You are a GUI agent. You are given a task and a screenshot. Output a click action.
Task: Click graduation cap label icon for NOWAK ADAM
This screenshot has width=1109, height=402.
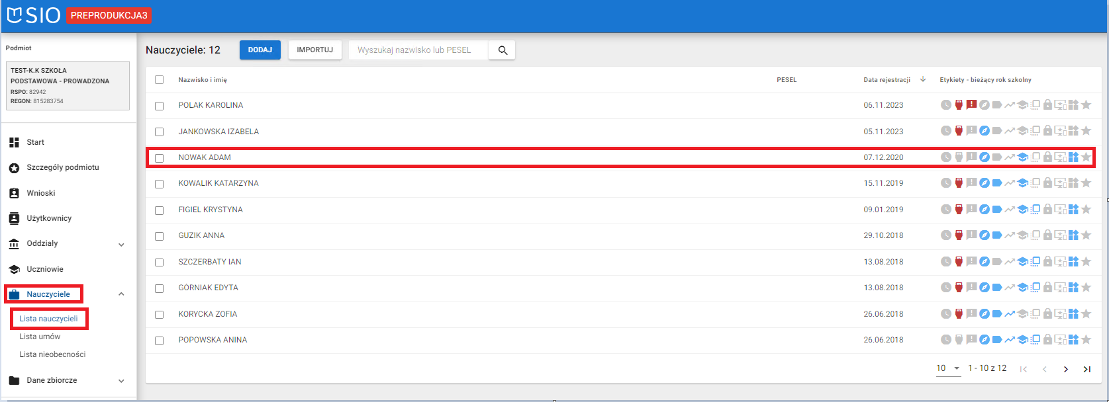(x=1022, y=157)
